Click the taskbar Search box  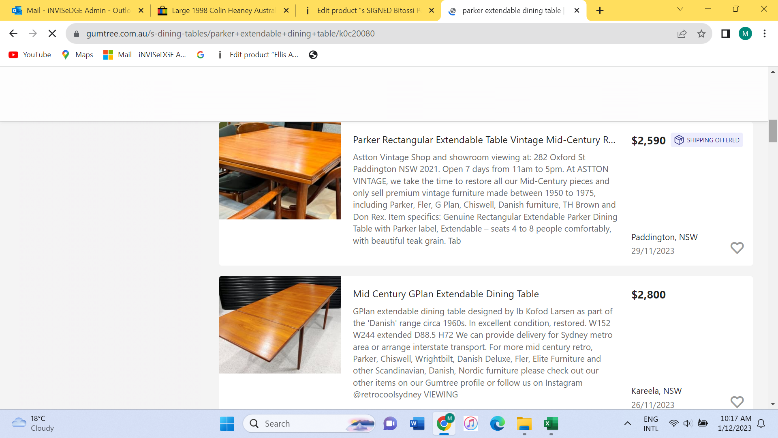pos(309,424)
